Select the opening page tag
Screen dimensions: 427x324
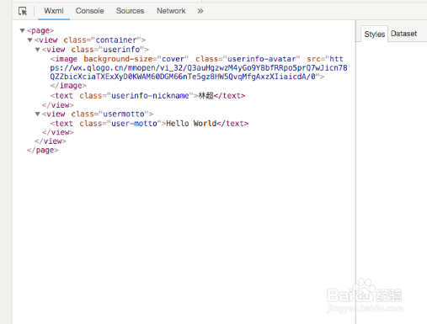pyautogui.click(x=40, y=30)
